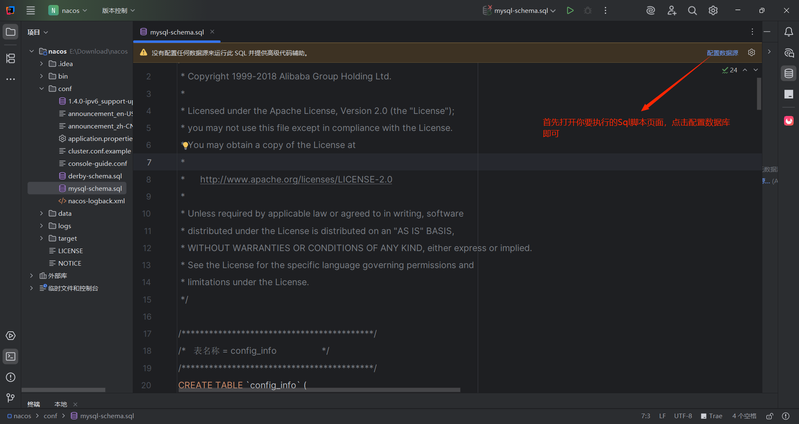Image resolution: width=799 pixels, height=424 pixels.
Task: Click the Debug bug icon
Action: point(588,10)
